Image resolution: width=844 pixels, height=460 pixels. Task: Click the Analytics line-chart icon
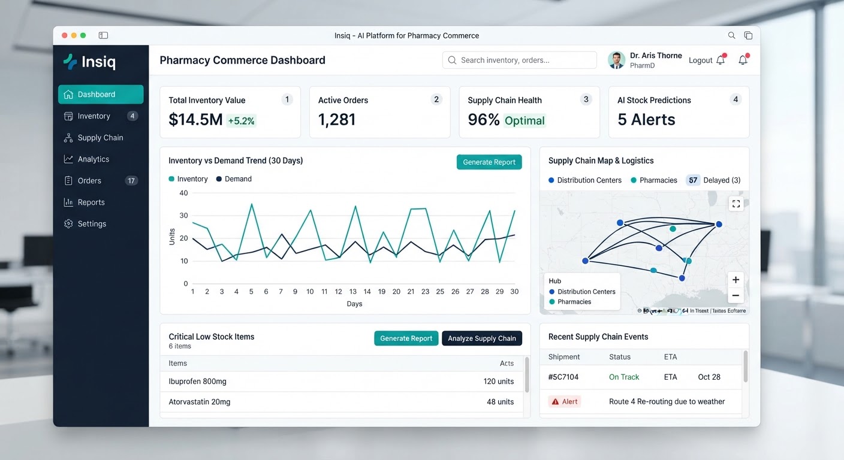tap(68, 159)
